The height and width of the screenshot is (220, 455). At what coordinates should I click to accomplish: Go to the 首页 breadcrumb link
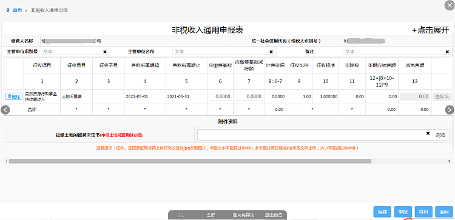[18, 10]
